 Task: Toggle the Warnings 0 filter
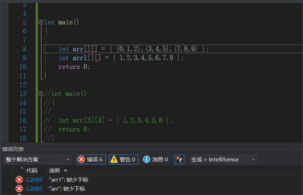pyautogui.click(x=124, y=159)
